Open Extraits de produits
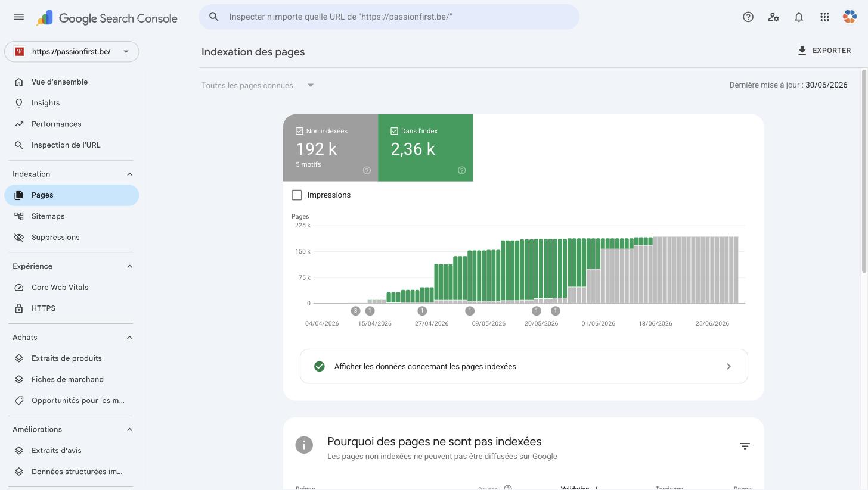868x490 pixels. point(72,358)
